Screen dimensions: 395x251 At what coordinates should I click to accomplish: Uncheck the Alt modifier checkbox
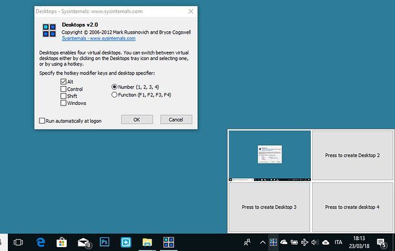tap(63, 82)
